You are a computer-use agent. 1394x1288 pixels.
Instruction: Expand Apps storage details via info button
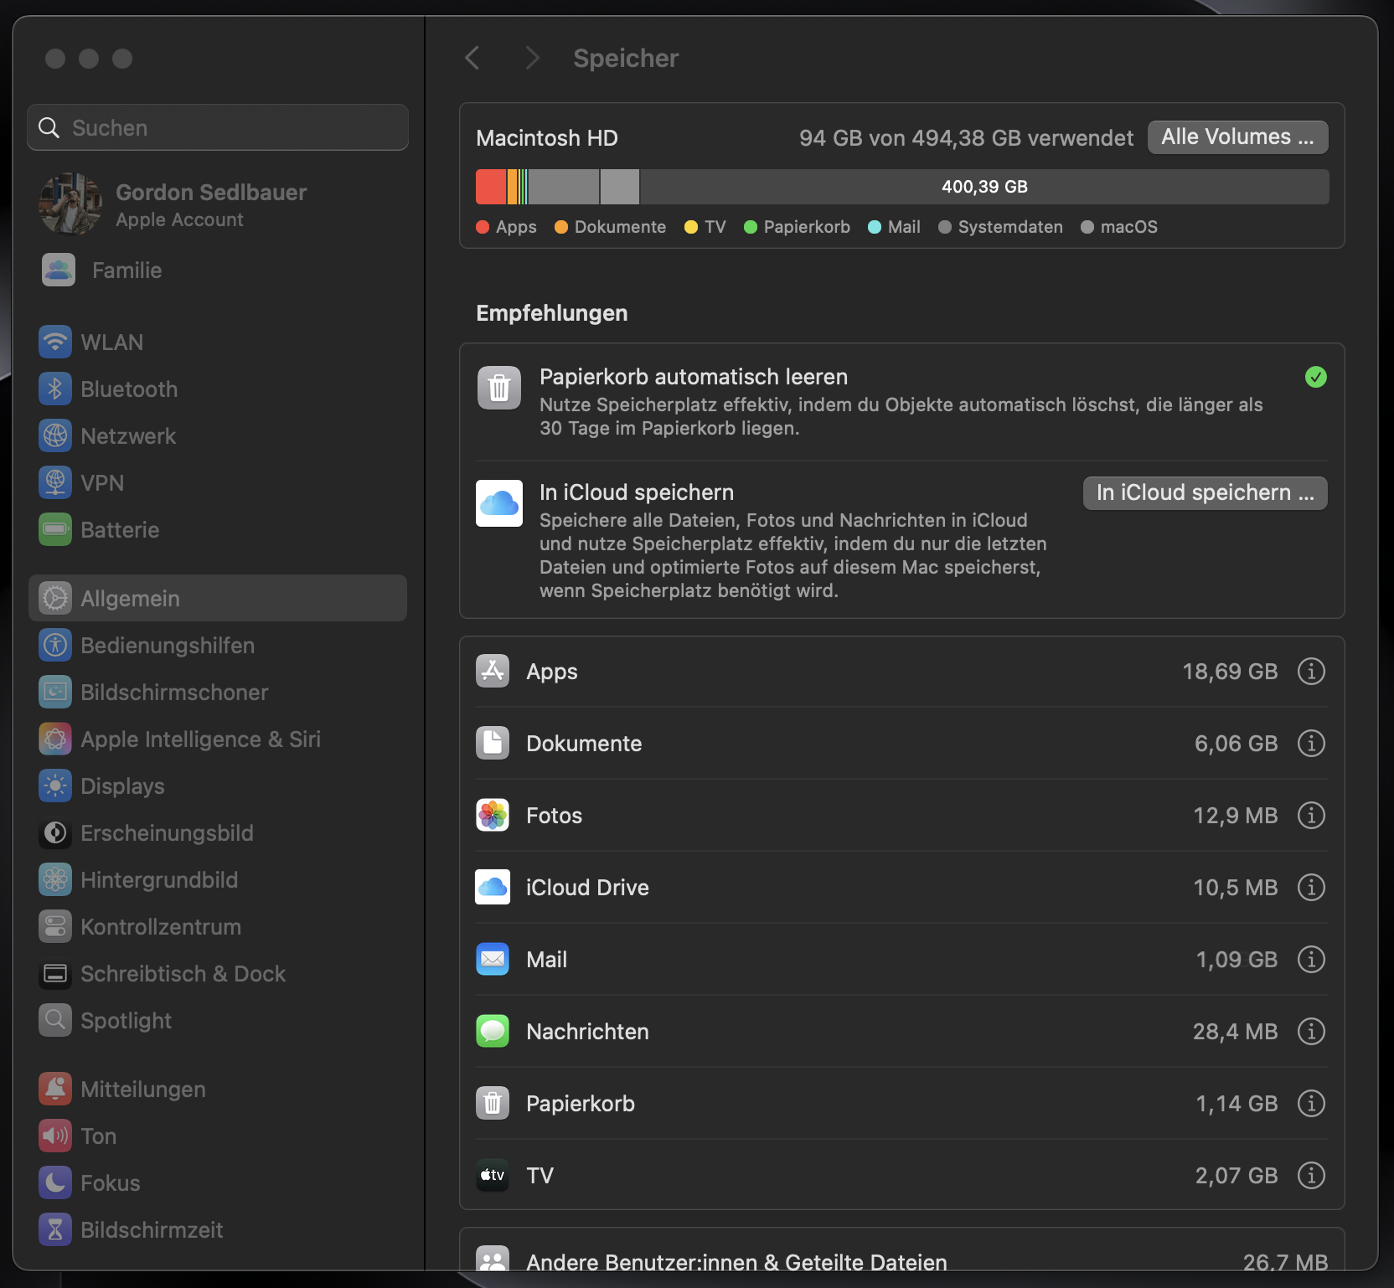1311,671
